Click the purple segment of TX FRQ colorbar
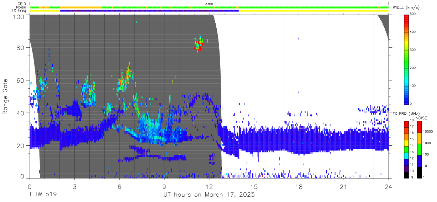Screen dimensions: 437x202 click(407, 168)
